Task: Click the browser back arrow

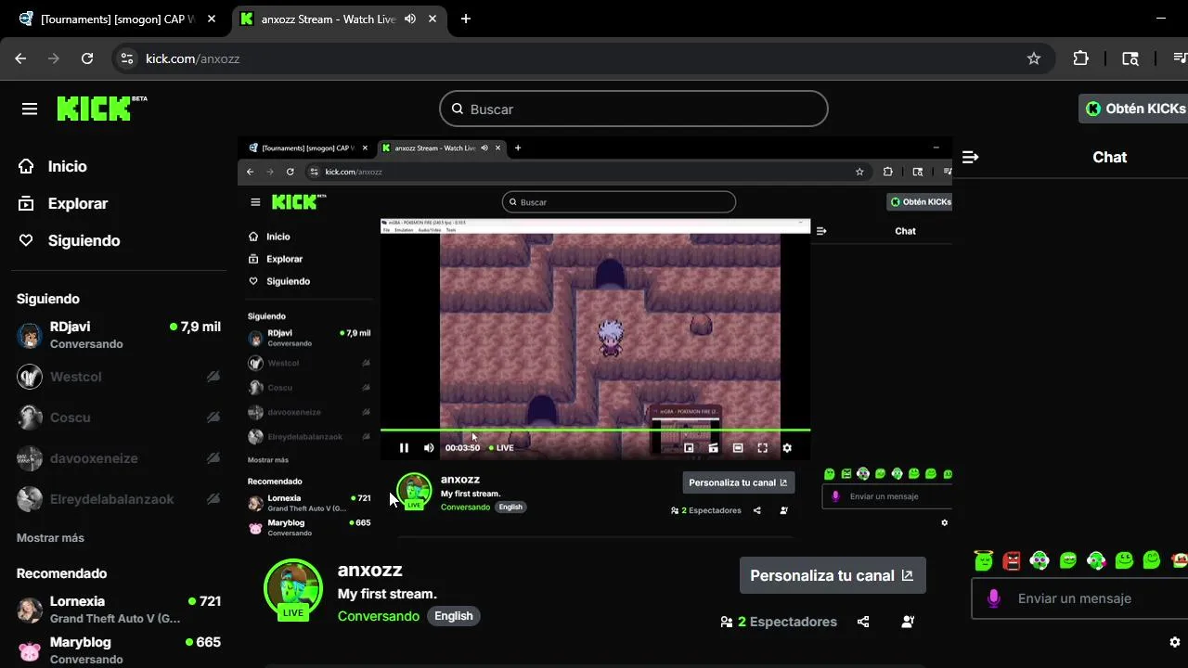Action: tap(20, 58)
